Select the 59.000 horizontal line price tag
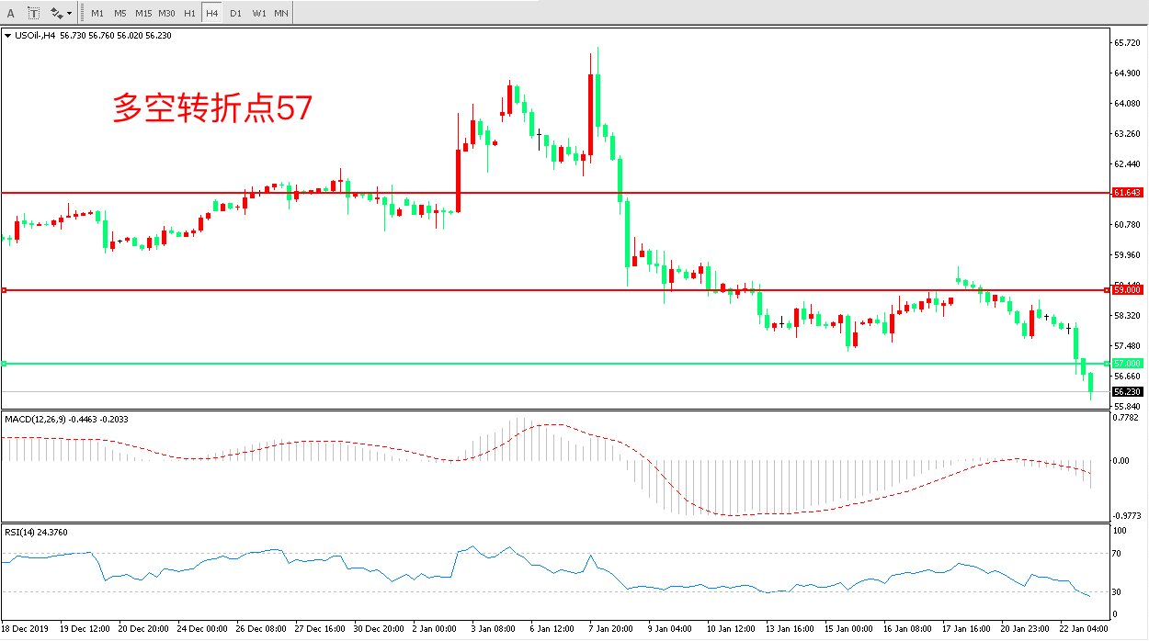 pyautogui.click(x=1127, y=290)
